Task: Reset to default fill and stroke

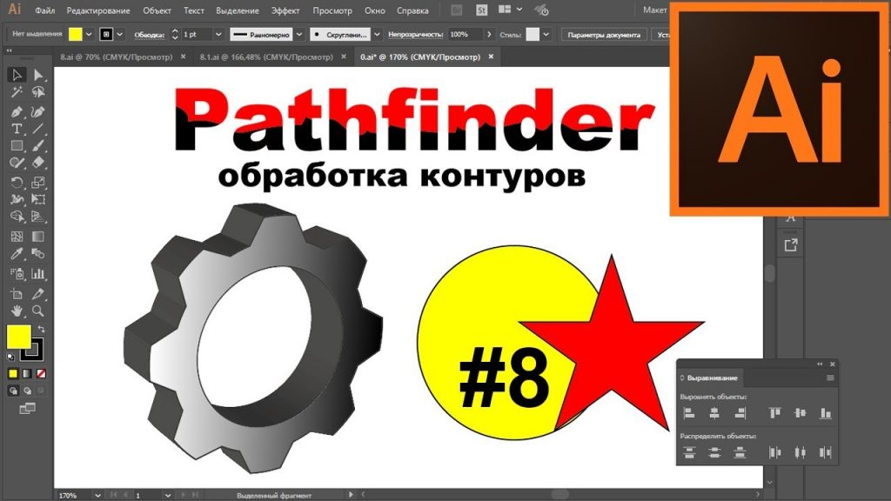Action: (10, 357)
